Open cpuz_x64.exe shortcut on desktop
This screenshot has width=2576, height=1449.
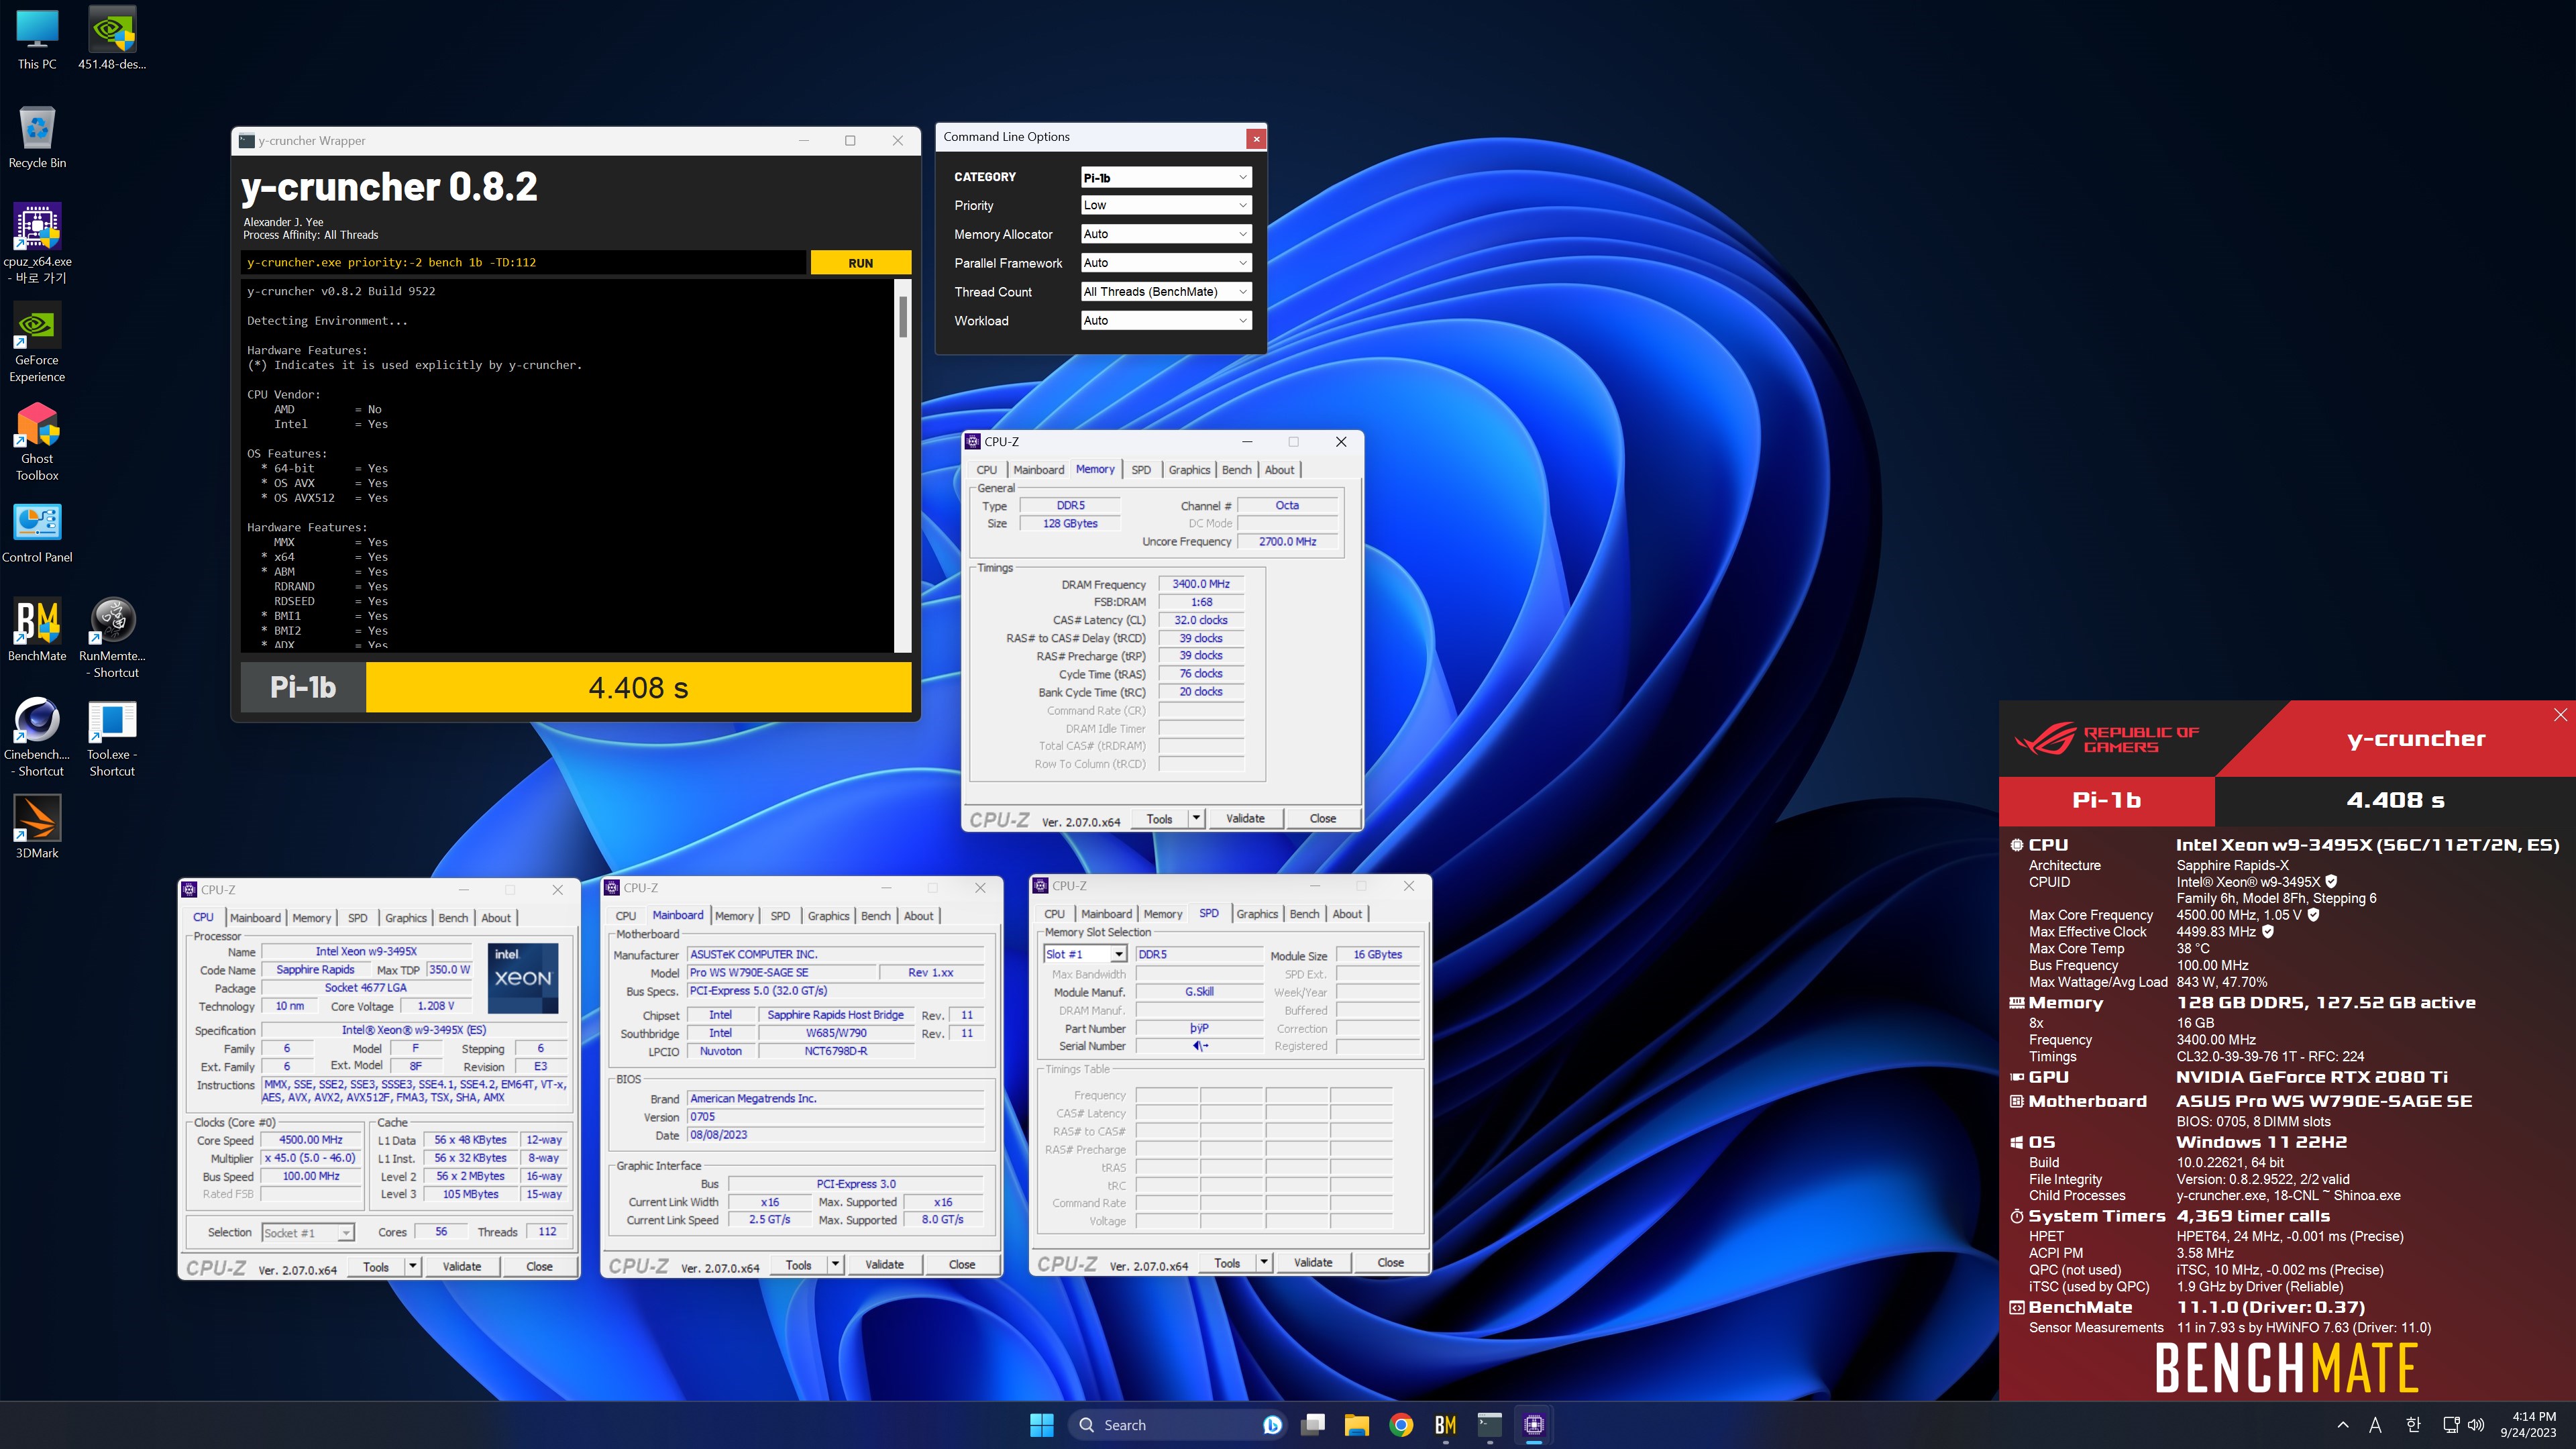click(37, 243)
